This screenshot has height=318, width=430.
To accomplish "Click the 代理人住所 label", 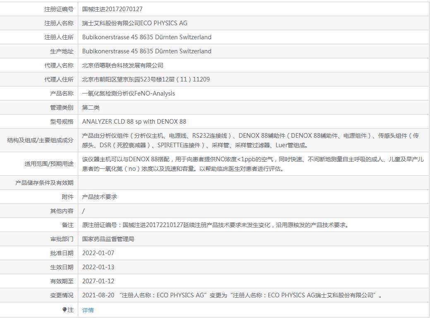I will (x=59, y=79).
